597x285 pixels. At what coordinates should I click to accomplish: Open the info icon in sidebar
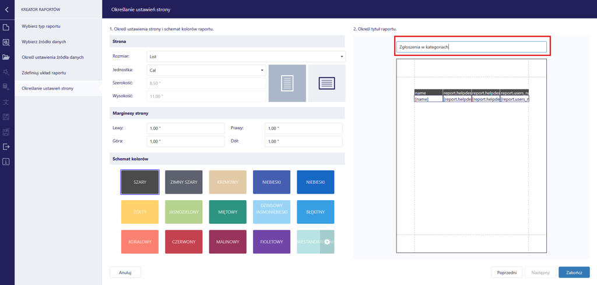coord(6,162)
